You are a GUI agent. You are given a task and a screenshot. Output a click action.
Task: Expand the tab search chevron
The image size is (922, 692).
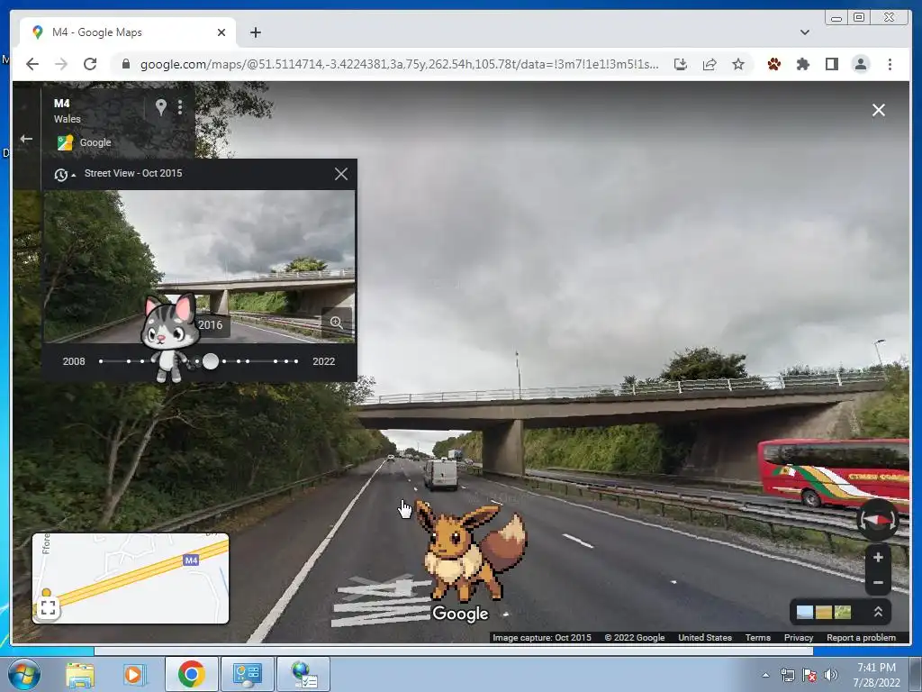click(804, 32)
